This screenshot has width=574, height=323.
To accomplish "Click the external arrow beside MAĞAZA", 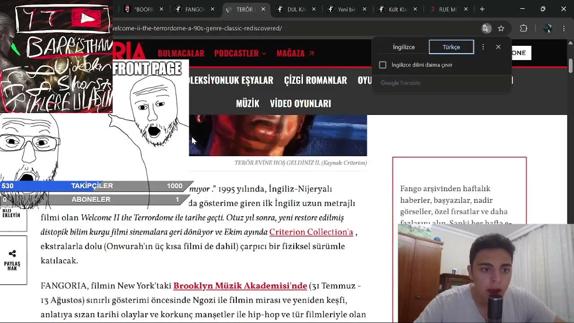I will 312,53.
